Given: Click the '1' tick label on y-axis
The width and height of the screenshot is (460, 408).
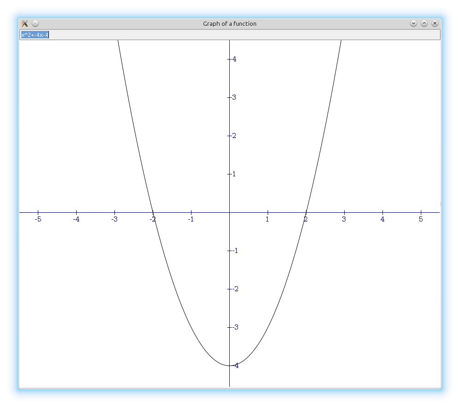Looking at the screenshot, I should click(x=234, y=174).
